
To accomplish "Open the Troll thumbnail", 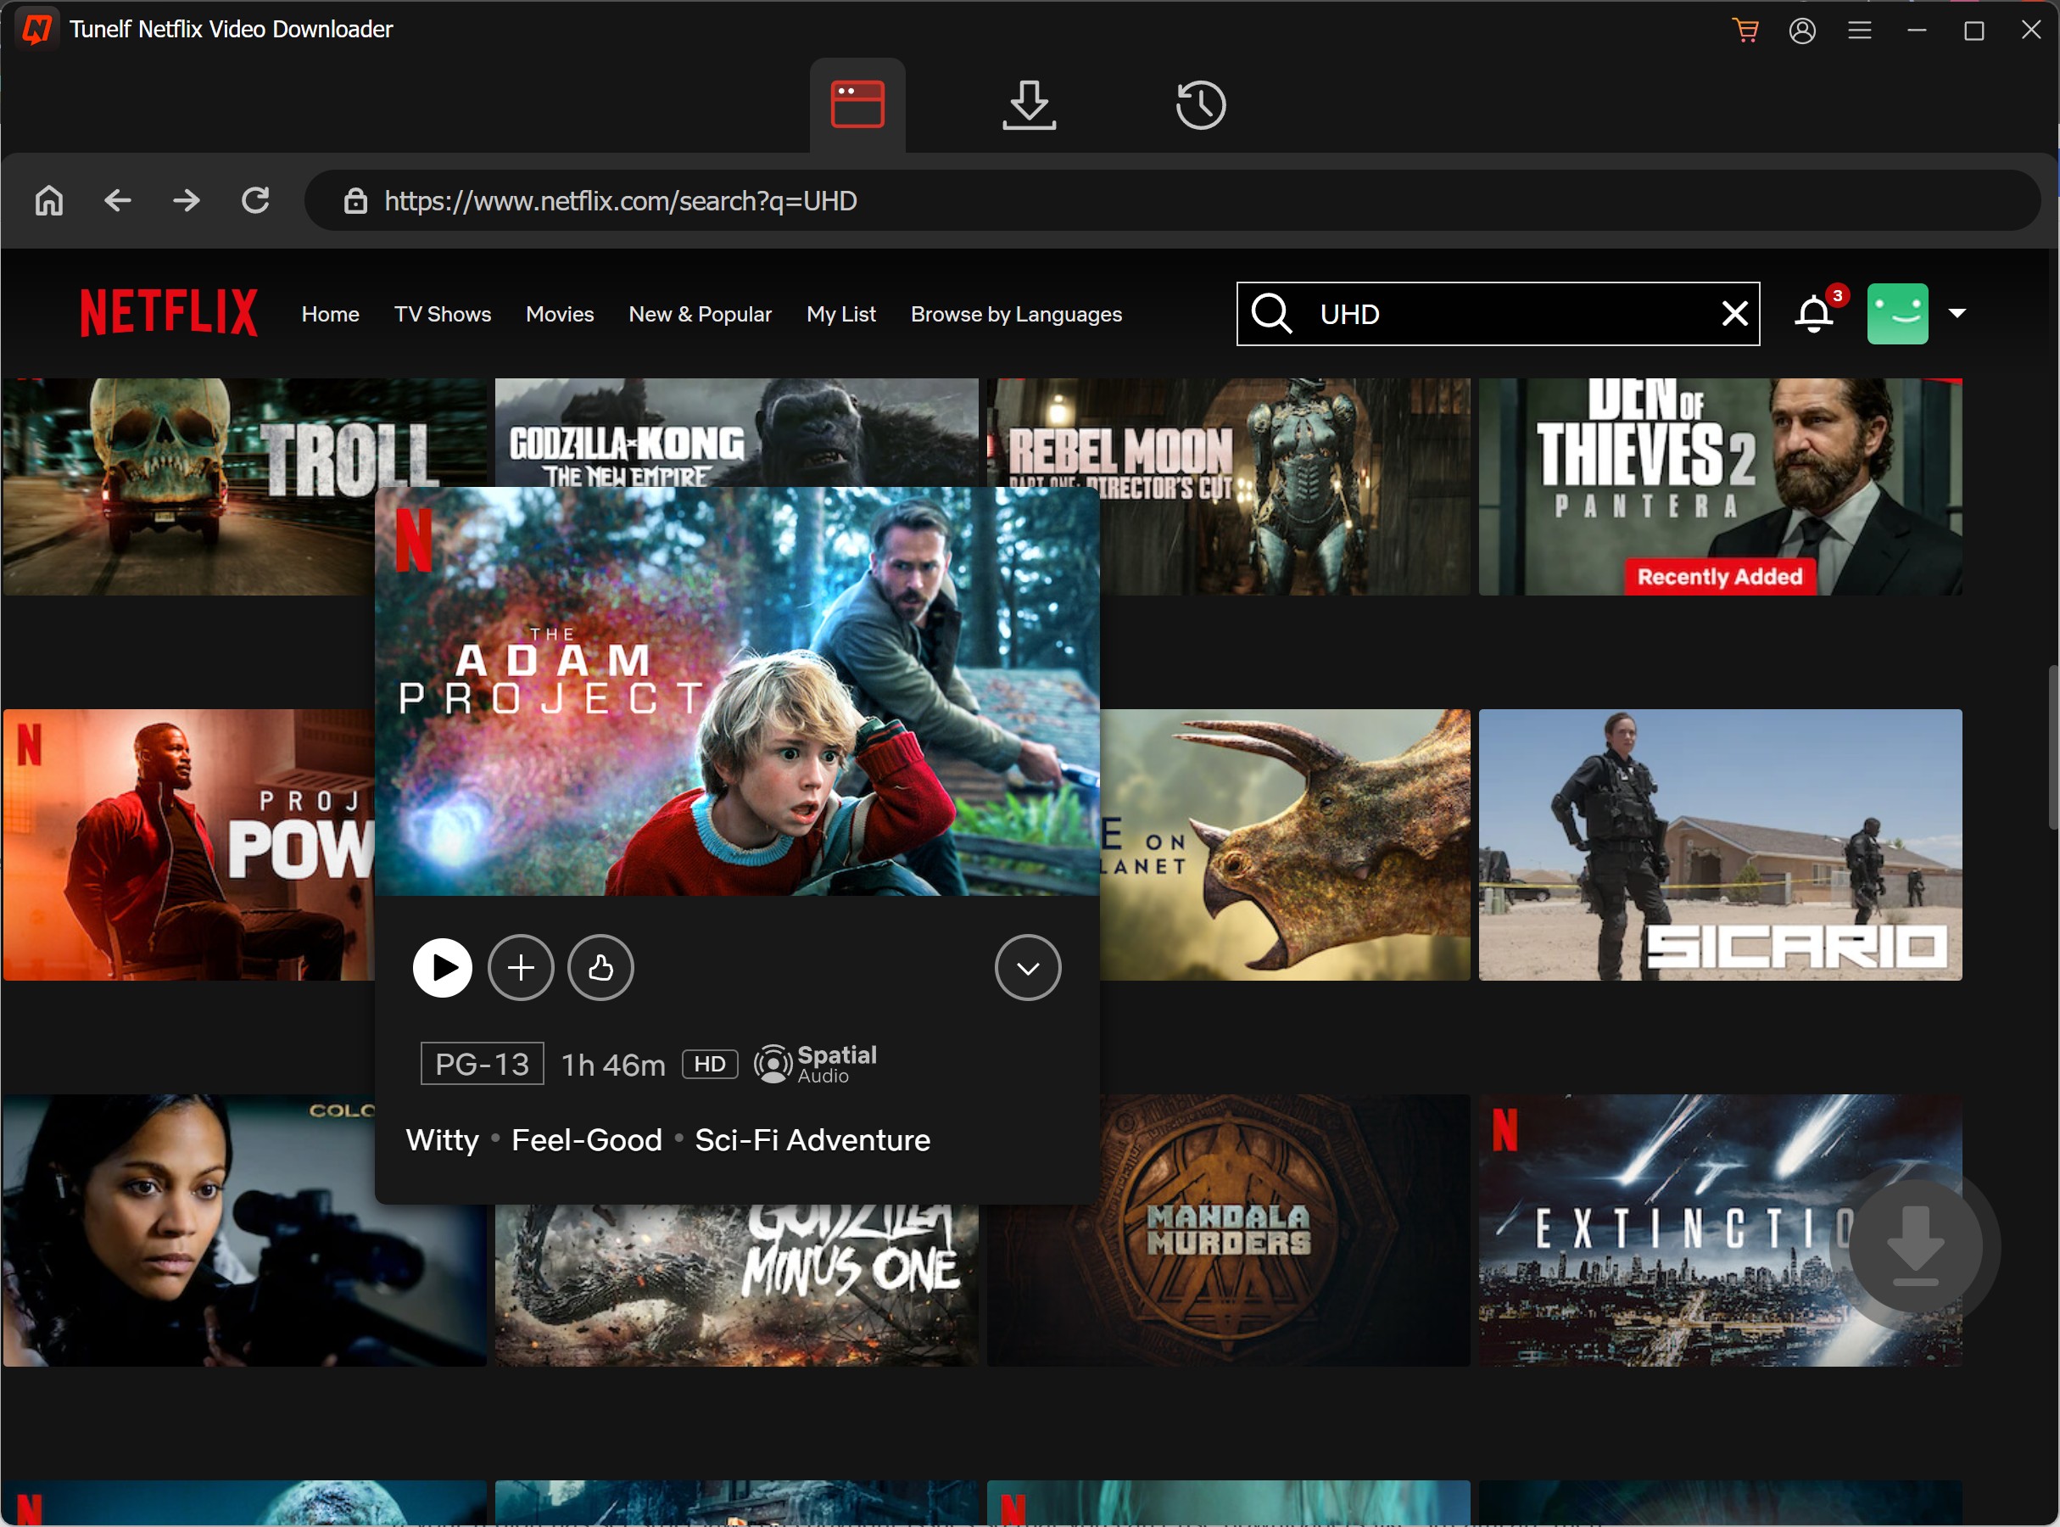I will click(x=188, y=486).
